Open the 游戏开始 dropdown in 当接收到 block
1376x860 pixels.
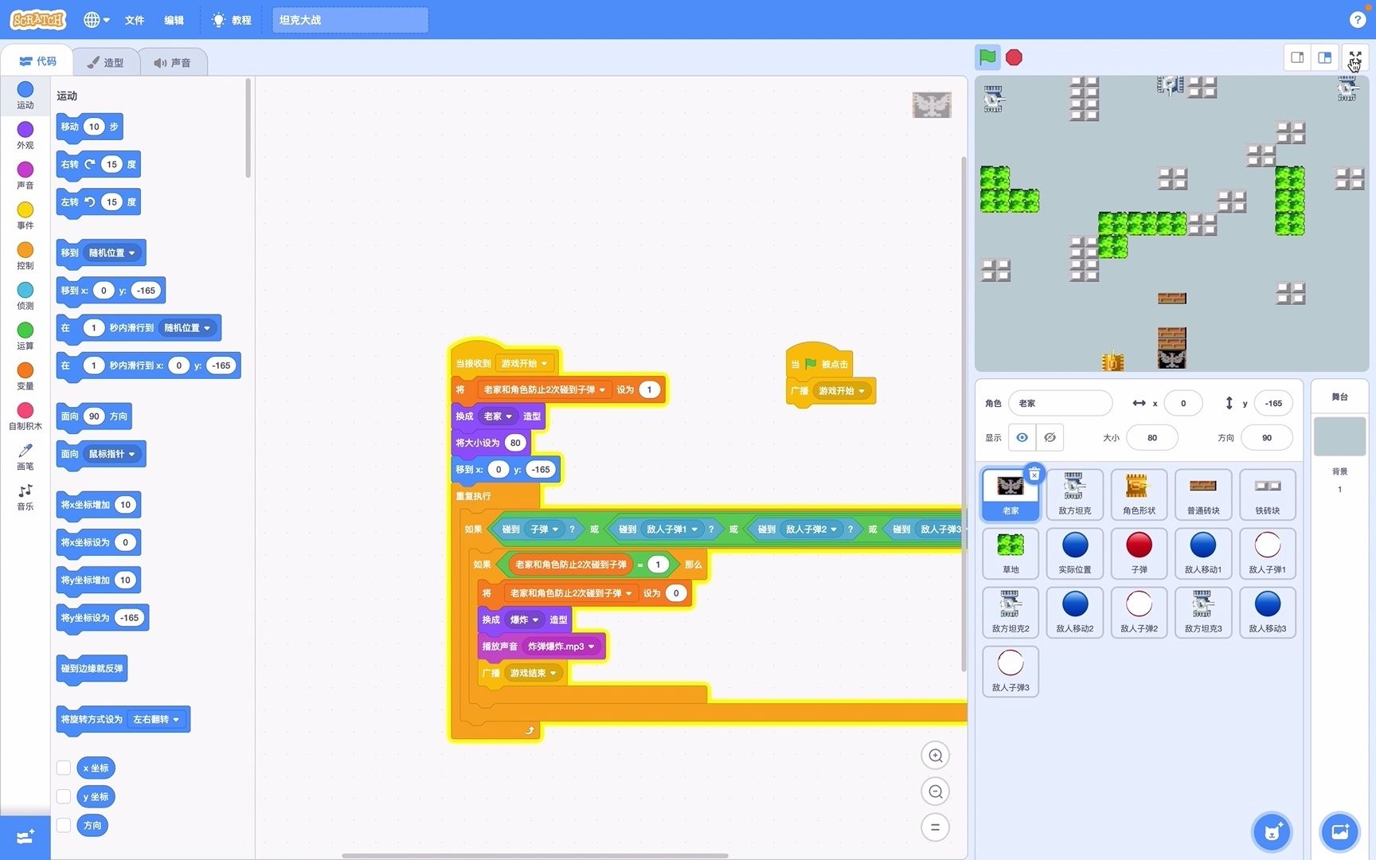click(x=524, y=363)
